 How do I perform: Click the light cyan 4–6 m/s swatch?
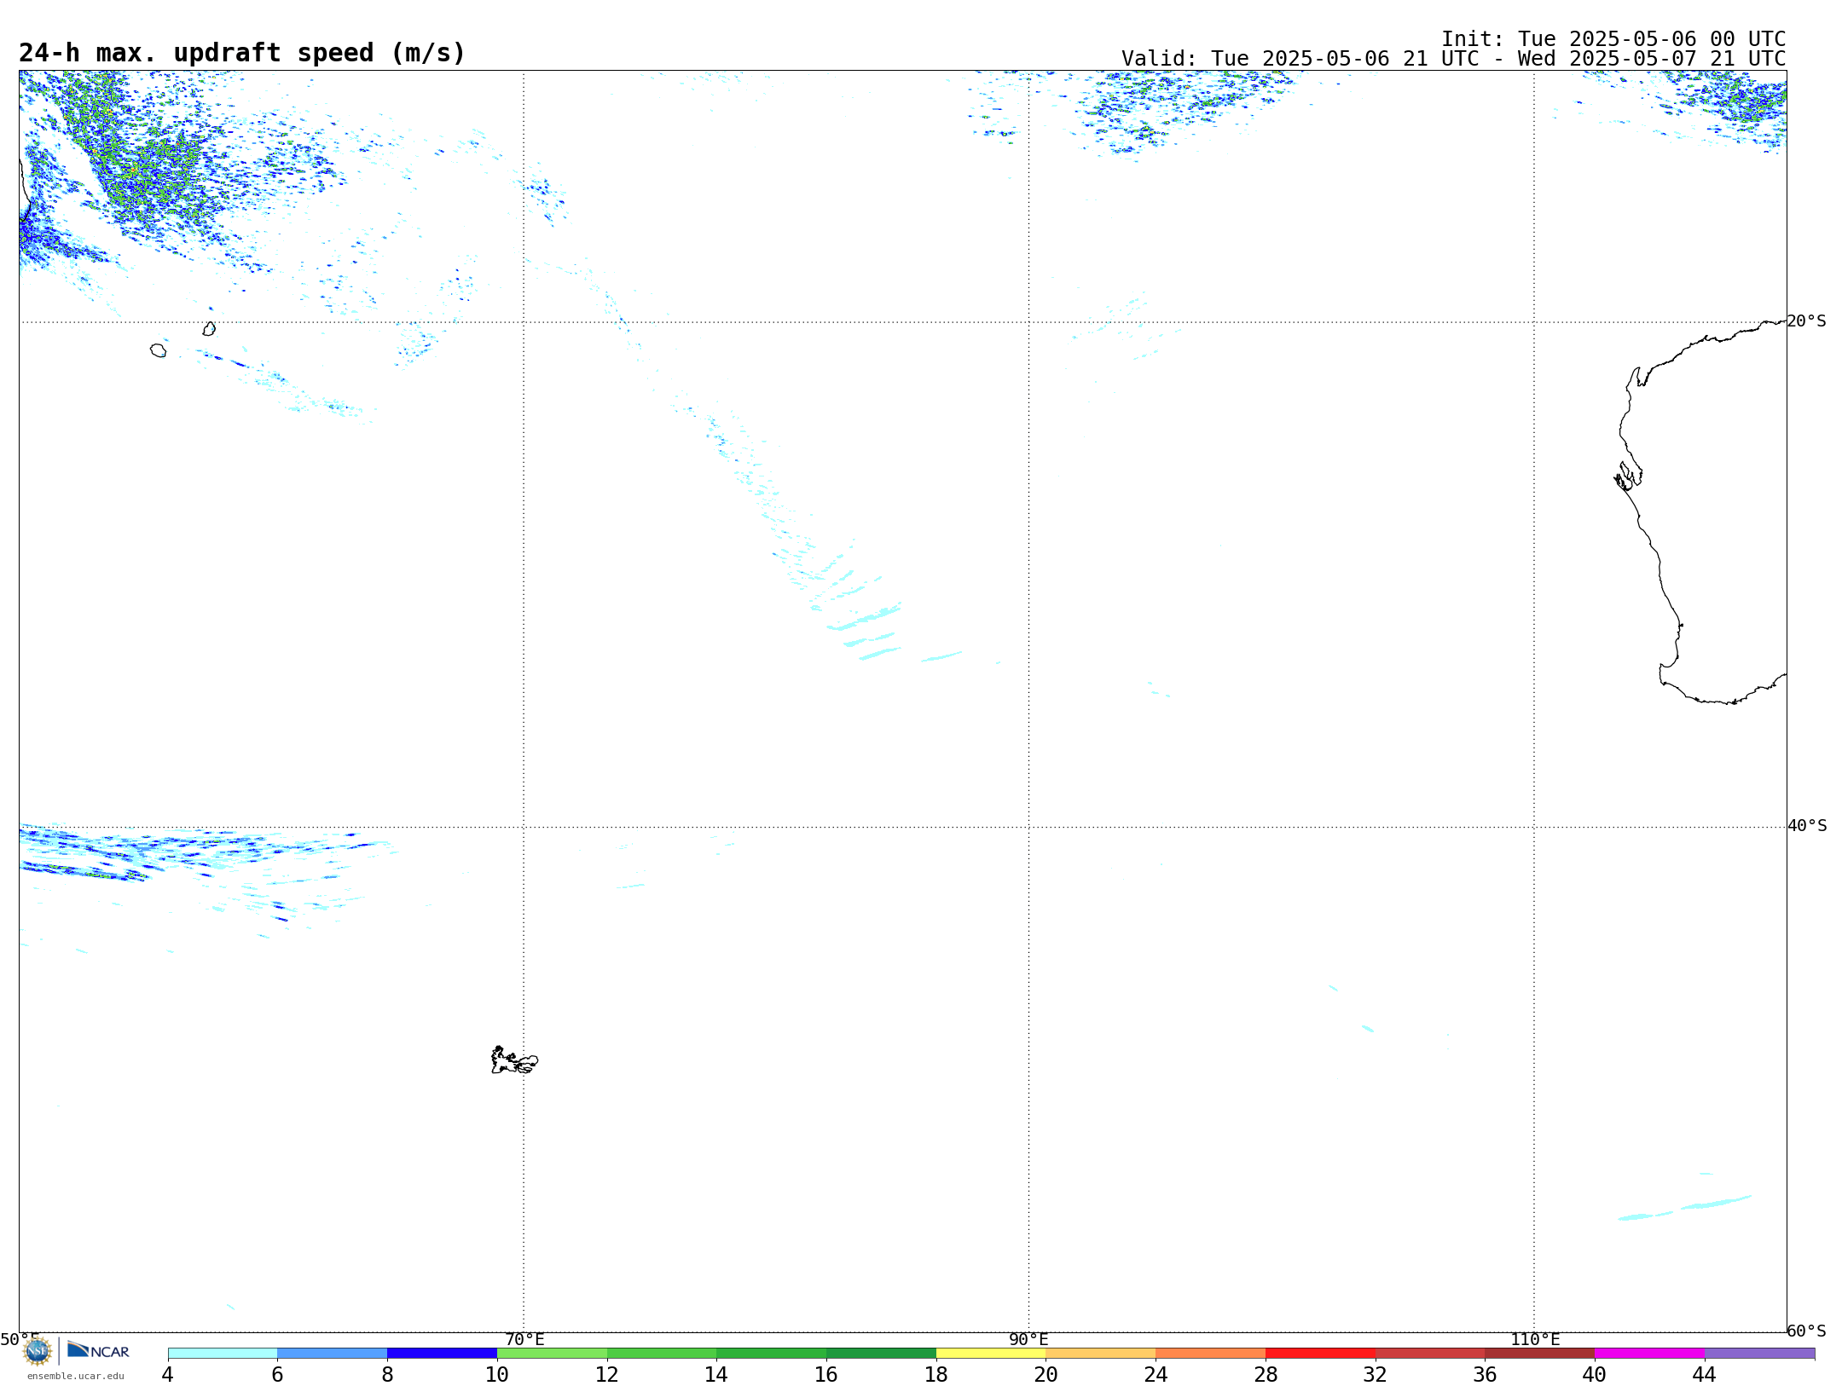coord(223,1354)
